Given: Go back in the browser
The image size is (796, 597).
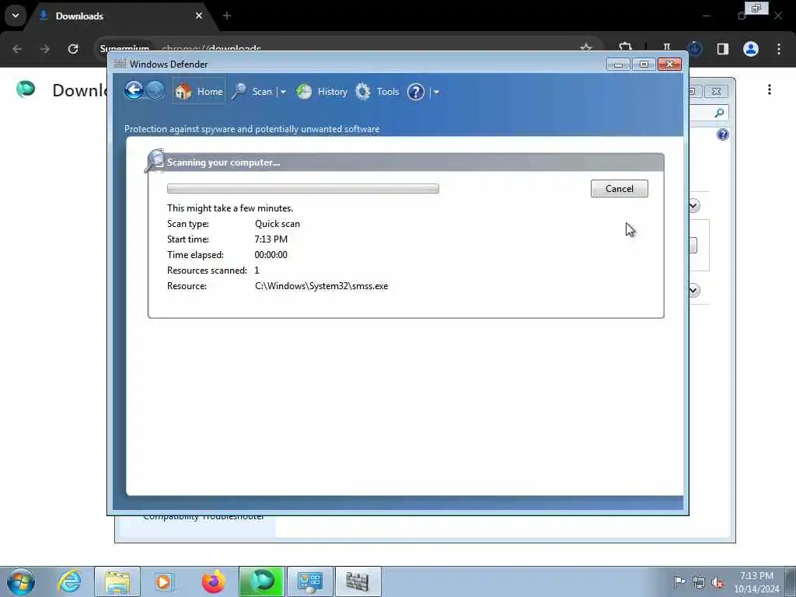Looking at the screenshot, I should pos(17,49).
